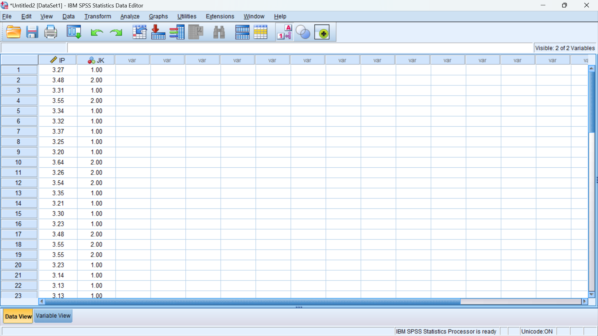Click the Visible: 2 of 2 Variables label
The width and height of the screenshot is (598, 336).
point(565,48)
